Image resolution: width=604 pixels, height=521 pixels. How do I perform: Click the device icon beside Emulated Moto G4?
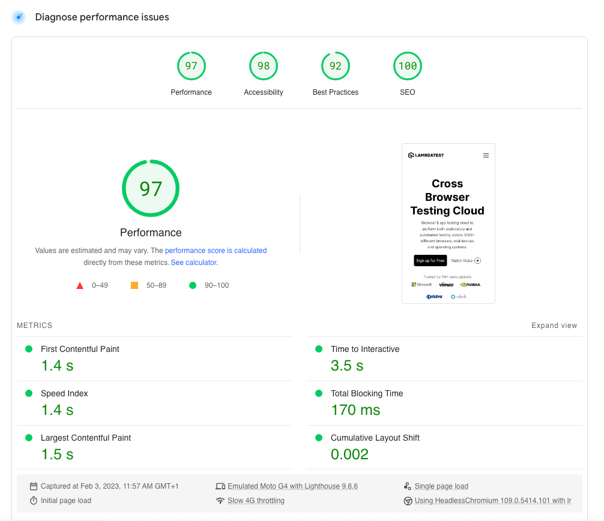[221, 486]
